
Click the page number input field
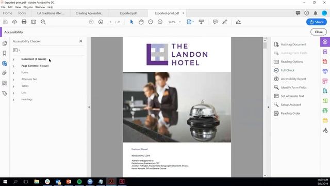coord(111,22)
